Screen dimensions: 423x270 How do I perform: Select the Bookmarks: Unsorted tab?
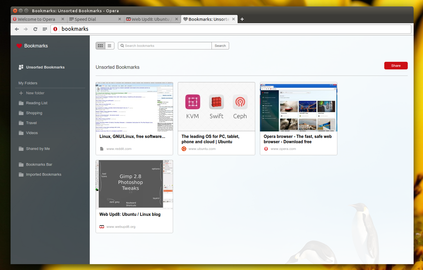pos(209,19)
